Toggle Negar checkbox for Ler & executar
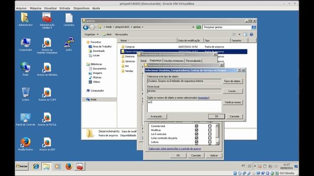Screen dimensions: 314x176 tap(209, 134)
